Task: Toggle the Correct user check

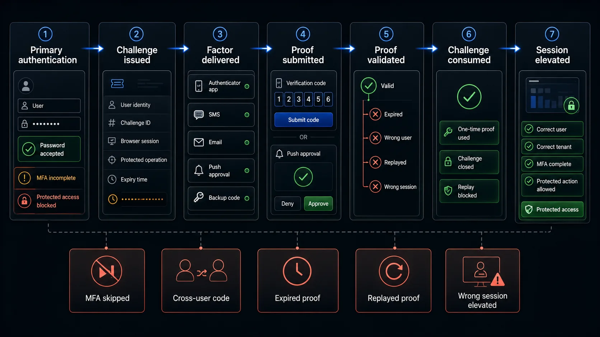Action: click(529, 129)
